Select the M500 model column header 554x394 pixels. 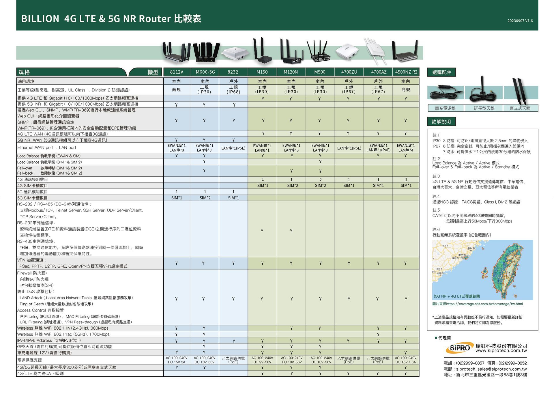320,72
